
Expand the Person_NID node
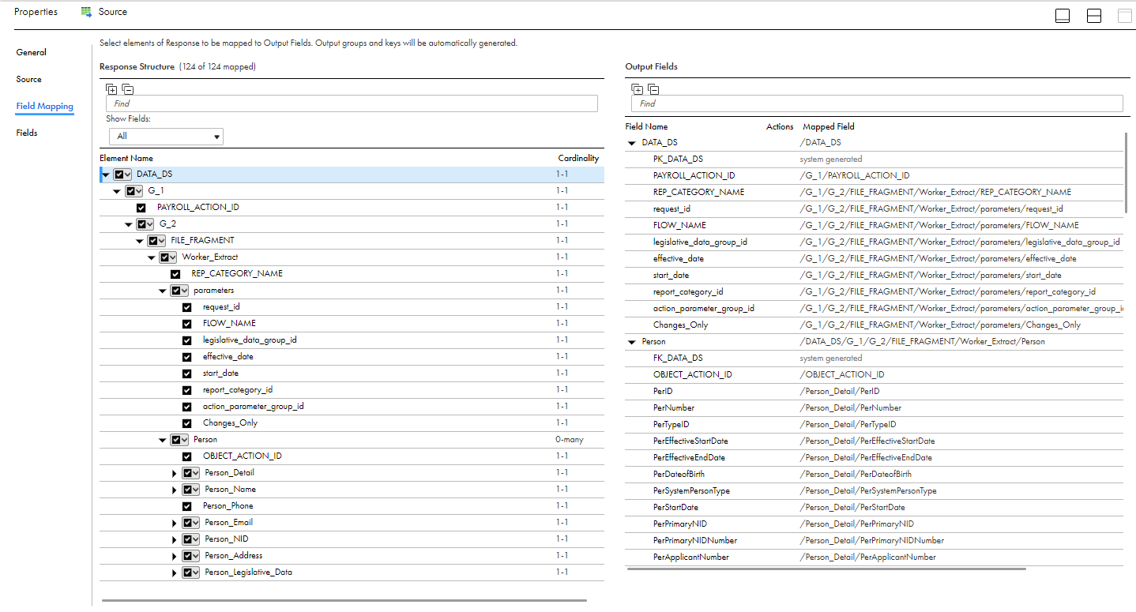pyautogui.click(x=175, y=539)
